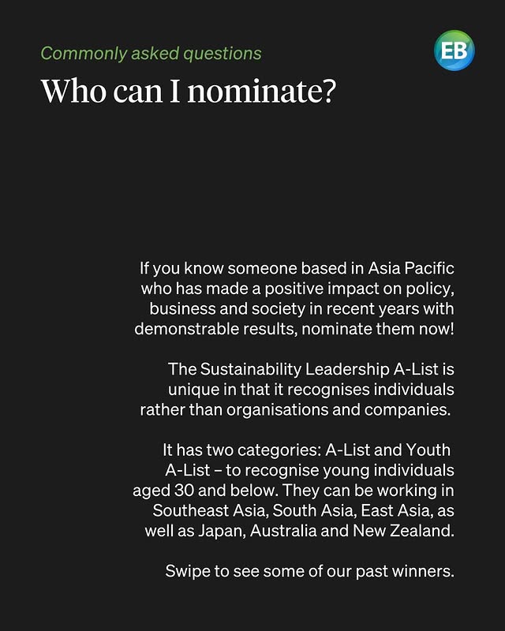Click the text "aged 30 and below"
The height and width of the screenshot is (631, 505).
click(x=204, y=490)
